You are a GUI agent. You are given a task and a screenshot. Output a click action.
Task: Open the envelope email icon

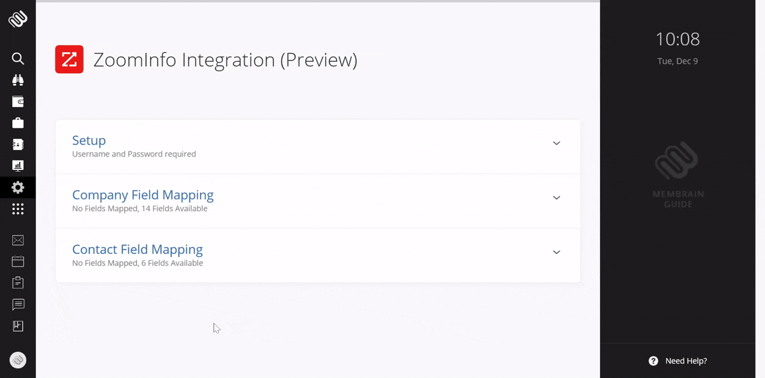18,240
